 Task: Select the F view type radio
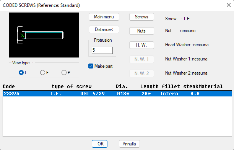pos(42,73)
